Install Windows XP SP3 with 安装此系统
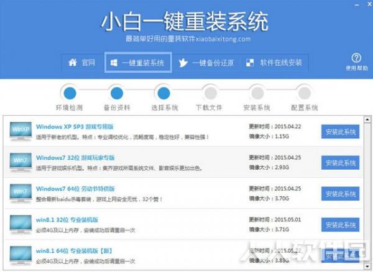 click(340, 131)
